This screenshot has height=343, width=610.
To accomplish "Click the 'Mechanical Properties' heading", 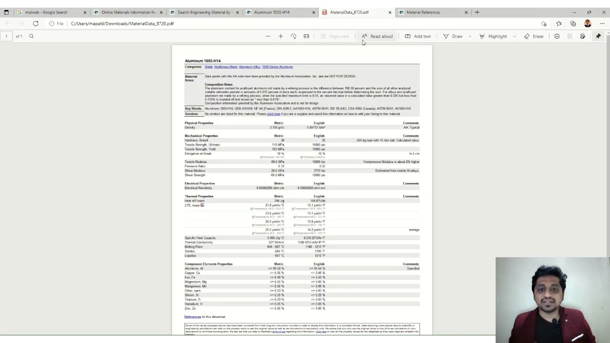I will click(201, 136).
